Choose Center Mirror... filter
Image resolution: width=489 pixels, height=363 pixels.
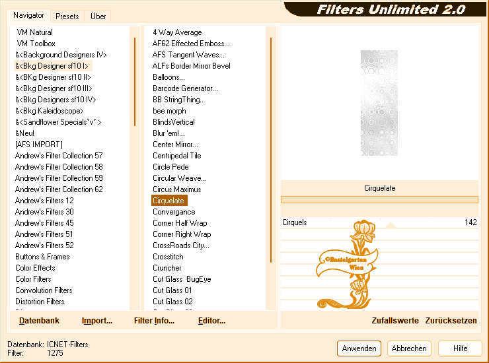[175, 145]
